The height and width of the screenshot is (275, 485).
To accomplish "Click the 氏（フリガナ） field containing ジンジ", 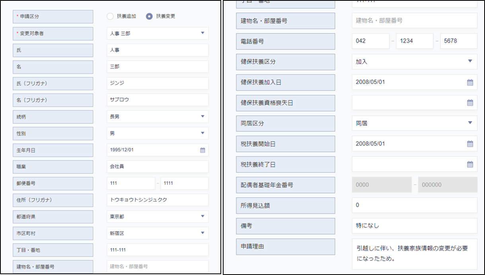I will (x=158, y=84).
